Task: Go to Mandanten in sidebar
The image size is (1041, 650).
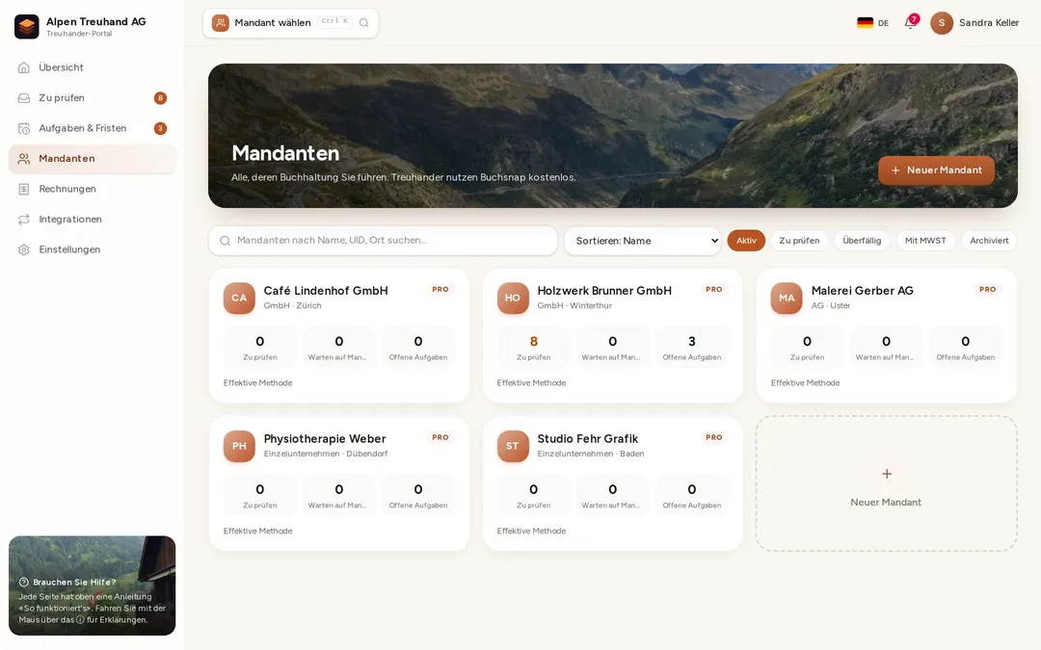Action: click(93, 159)
